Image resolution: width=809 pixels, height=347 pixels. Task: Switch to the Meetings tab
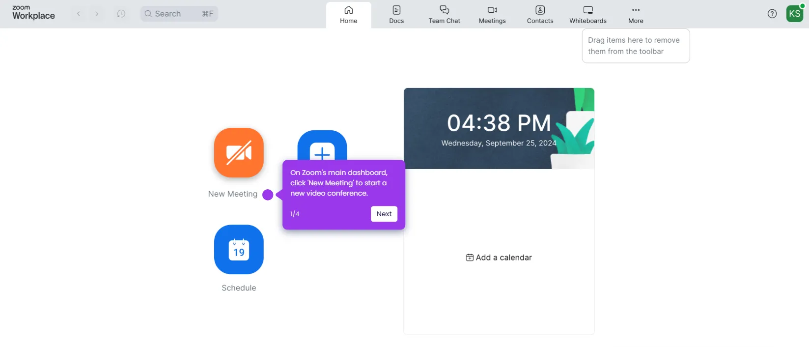point(492,15)
